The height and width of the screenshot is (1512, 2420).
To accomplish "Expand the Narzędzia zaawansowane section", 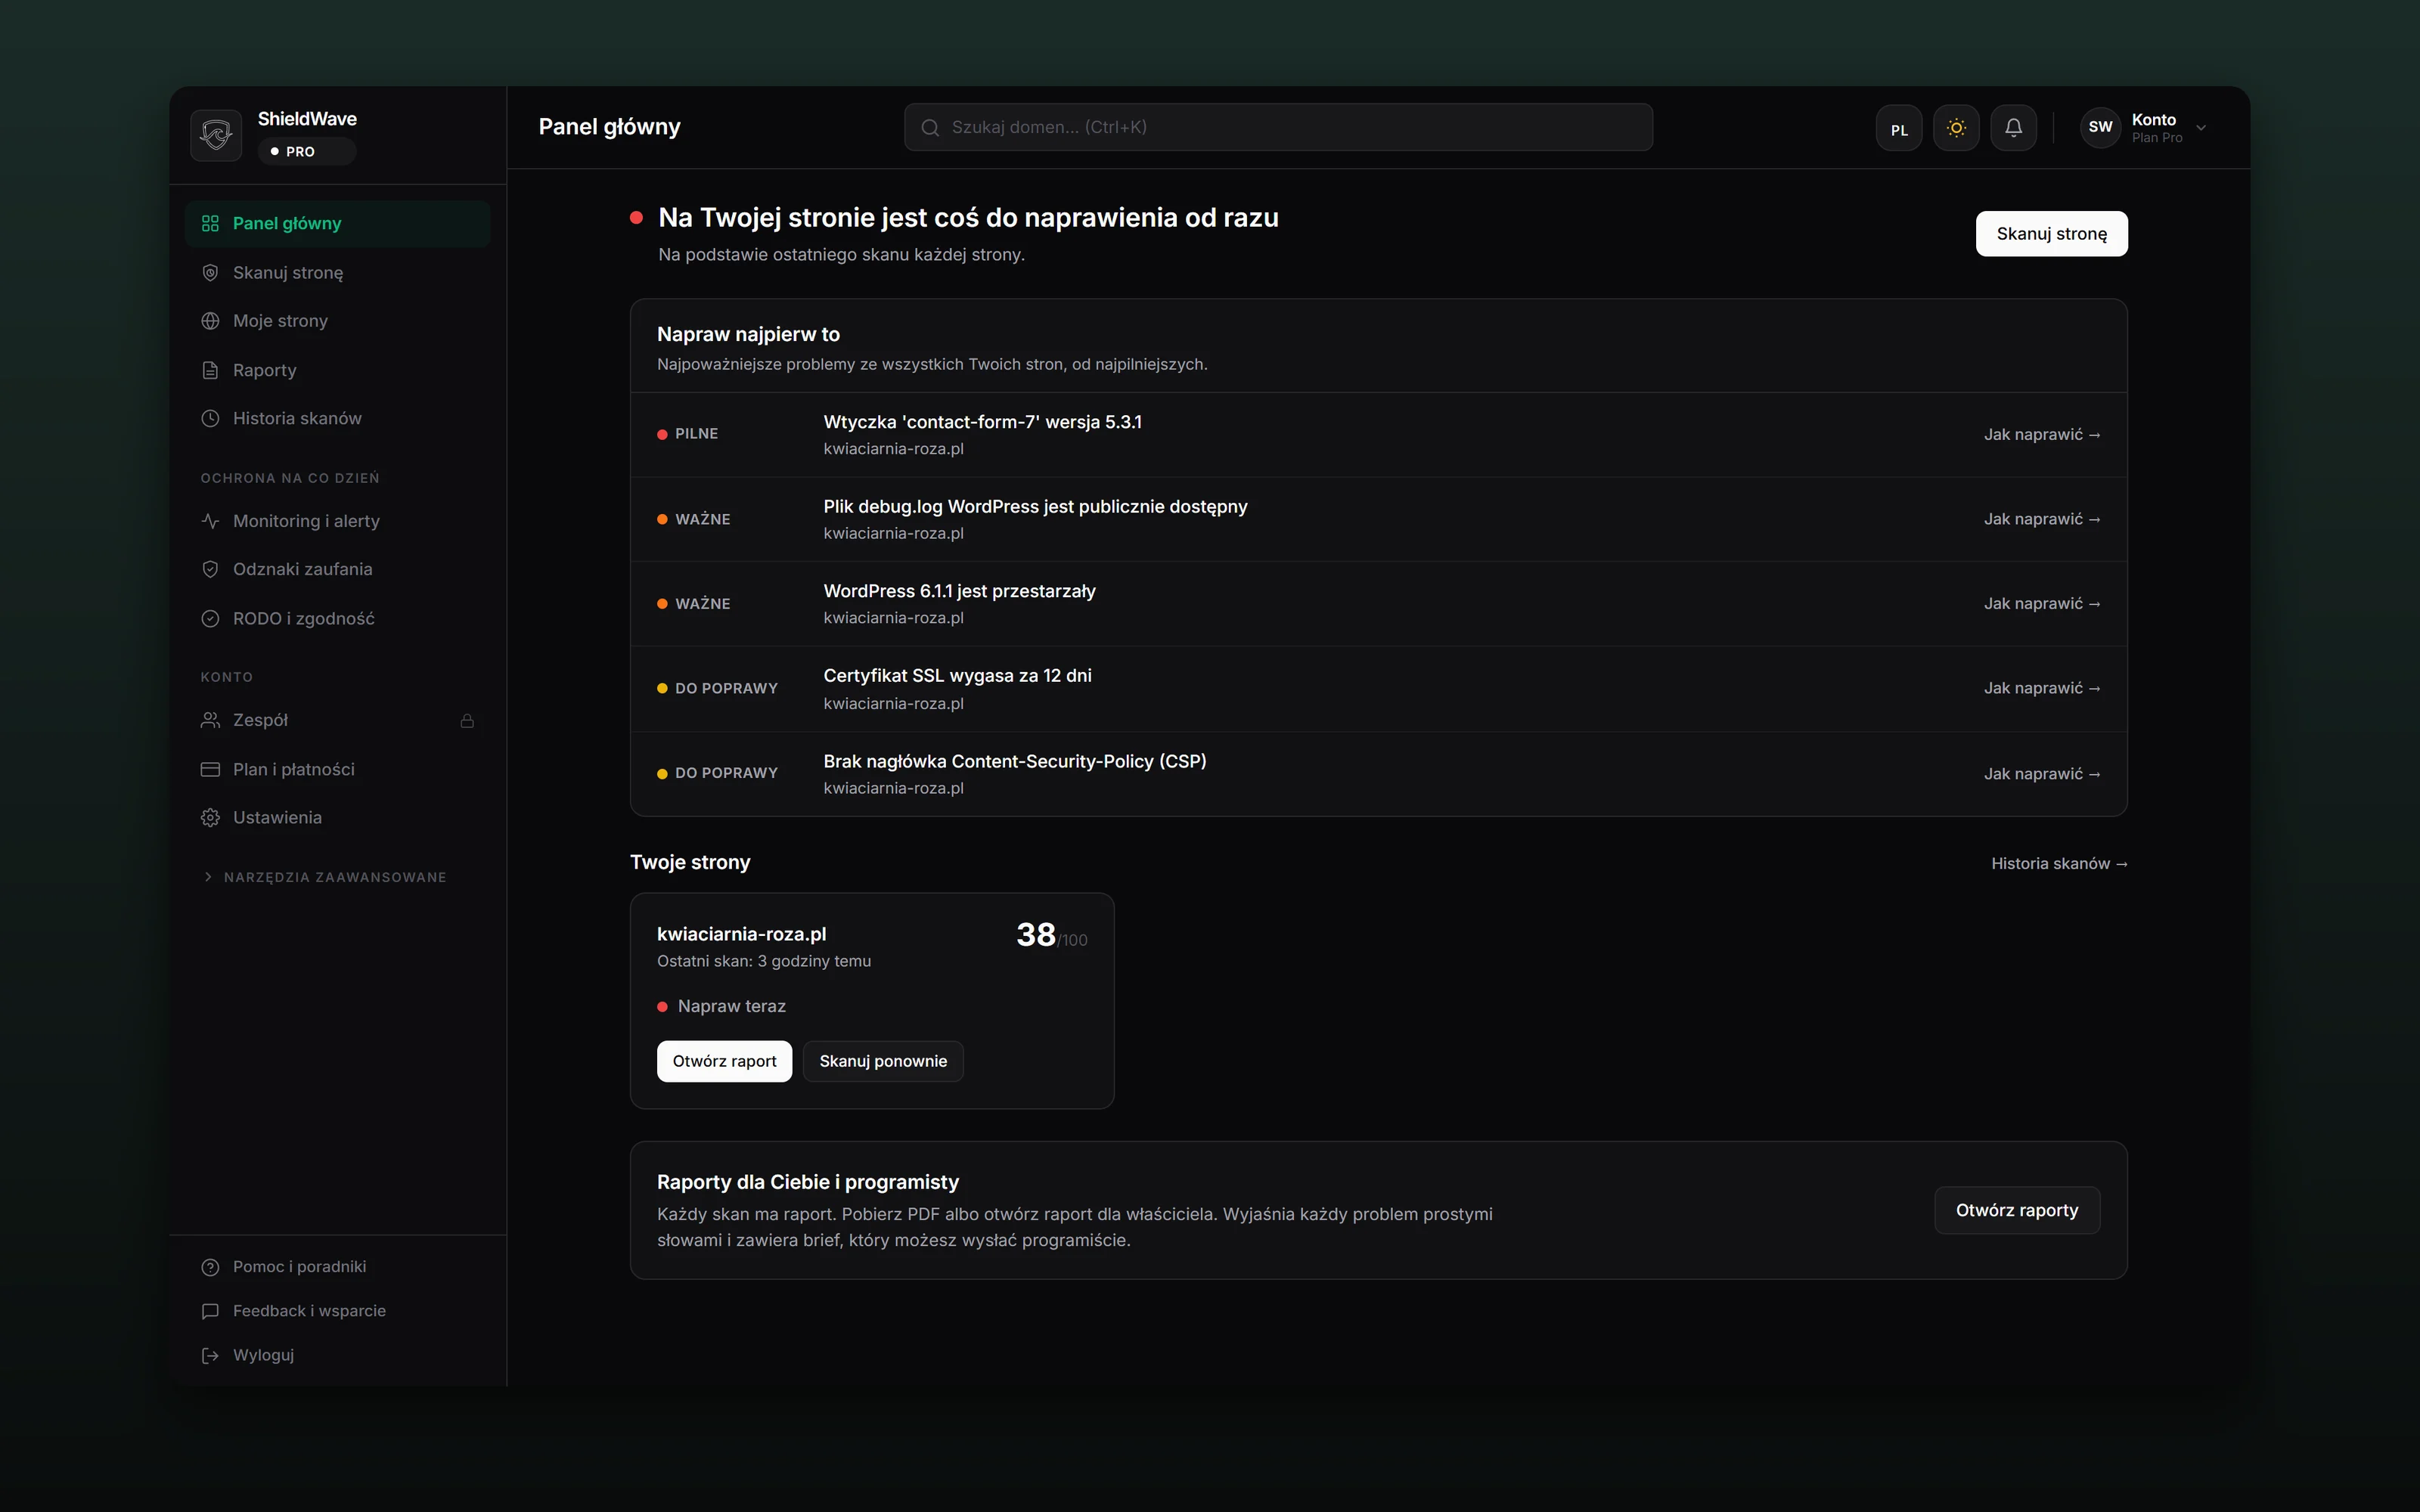I will 325,877.
